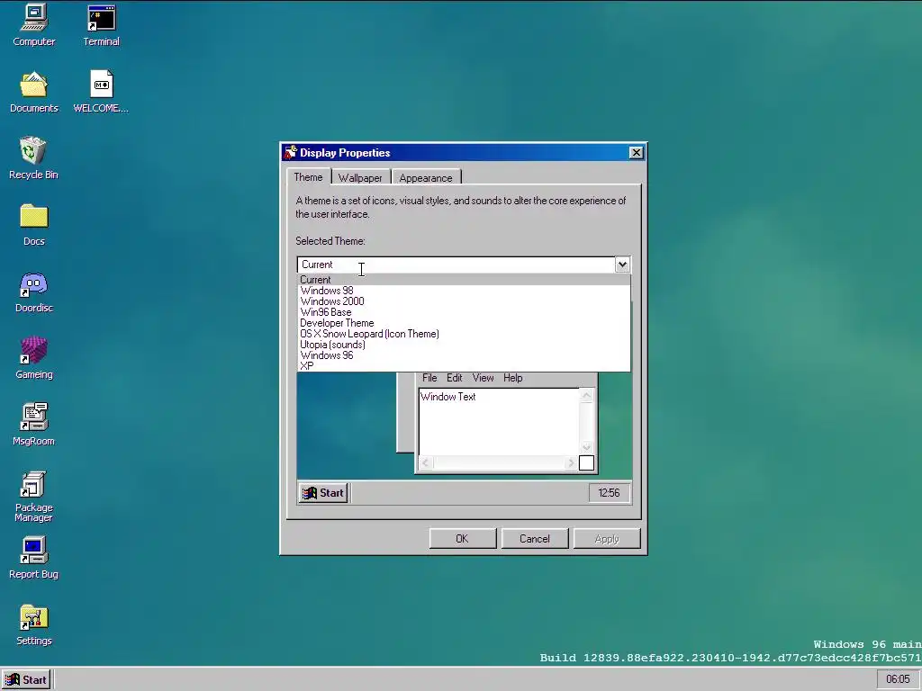Select the Docs folder icon
The image size is (922, 691).
coord(33,224)
